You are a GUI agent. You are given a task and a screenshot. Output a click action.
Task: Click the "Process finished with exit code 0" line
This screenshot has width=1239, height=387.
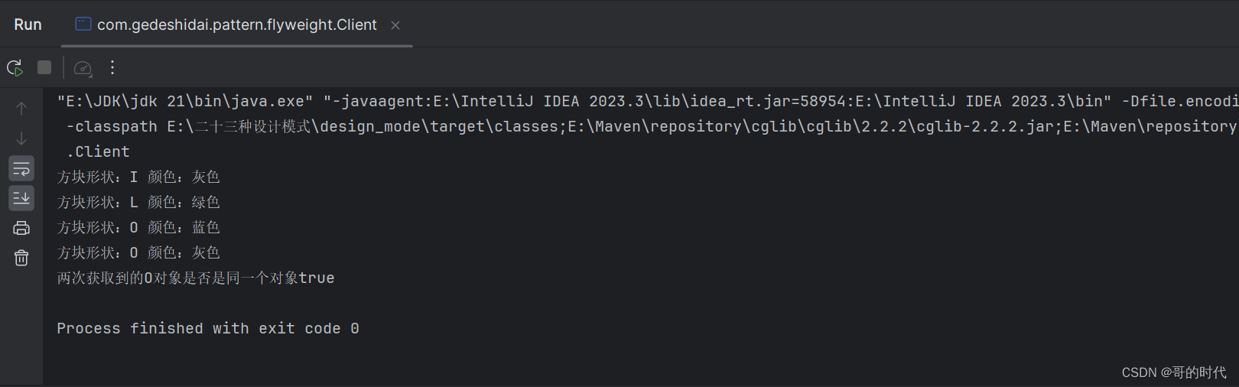pyautogui.click(x=208, y=329)
